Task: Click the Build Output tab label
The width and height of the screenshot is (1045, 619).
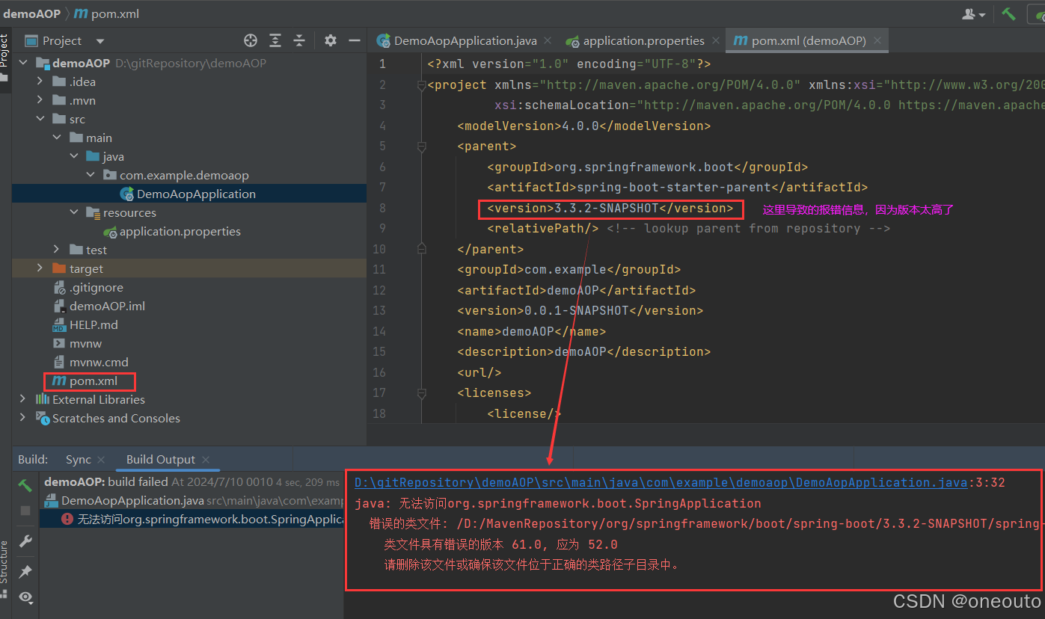Action: [159, 458]
